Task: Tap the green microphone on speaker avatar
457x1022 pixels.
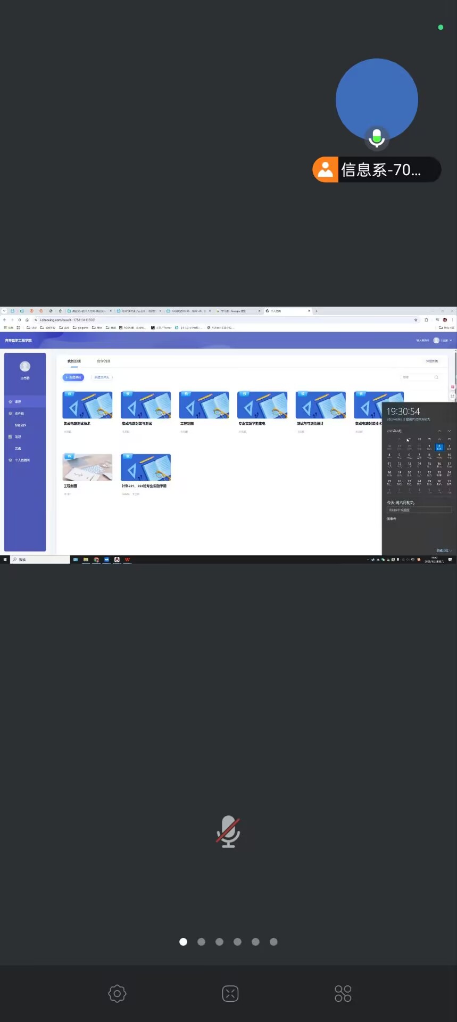Action: click(x=377, y=137)
